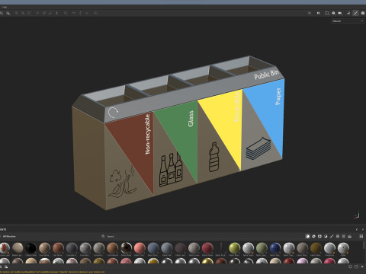Open the Material channel dropdown
Screen dimensions: 366x274
(348, 21)
